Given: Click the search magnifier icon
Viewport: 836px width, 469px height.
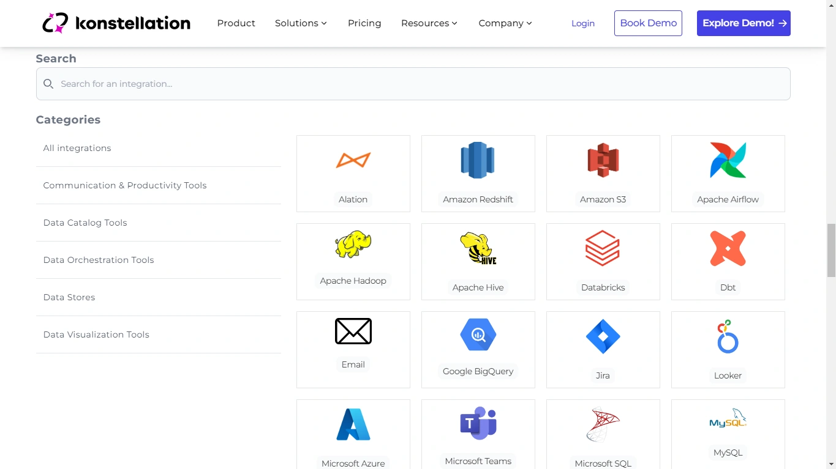Looking at the screenshot, I should (48, 84).
